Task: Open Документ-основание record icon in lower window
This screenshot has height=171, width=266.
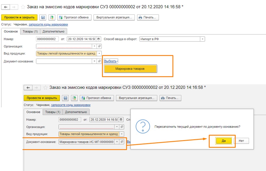Action: click(122, 142)
